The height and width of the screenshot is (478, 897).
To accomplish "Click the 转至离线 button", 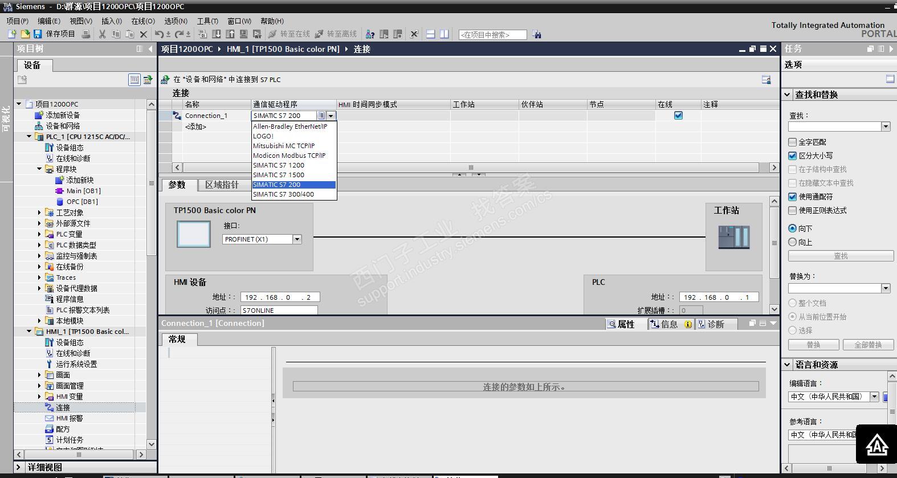I will coord(336,34).
